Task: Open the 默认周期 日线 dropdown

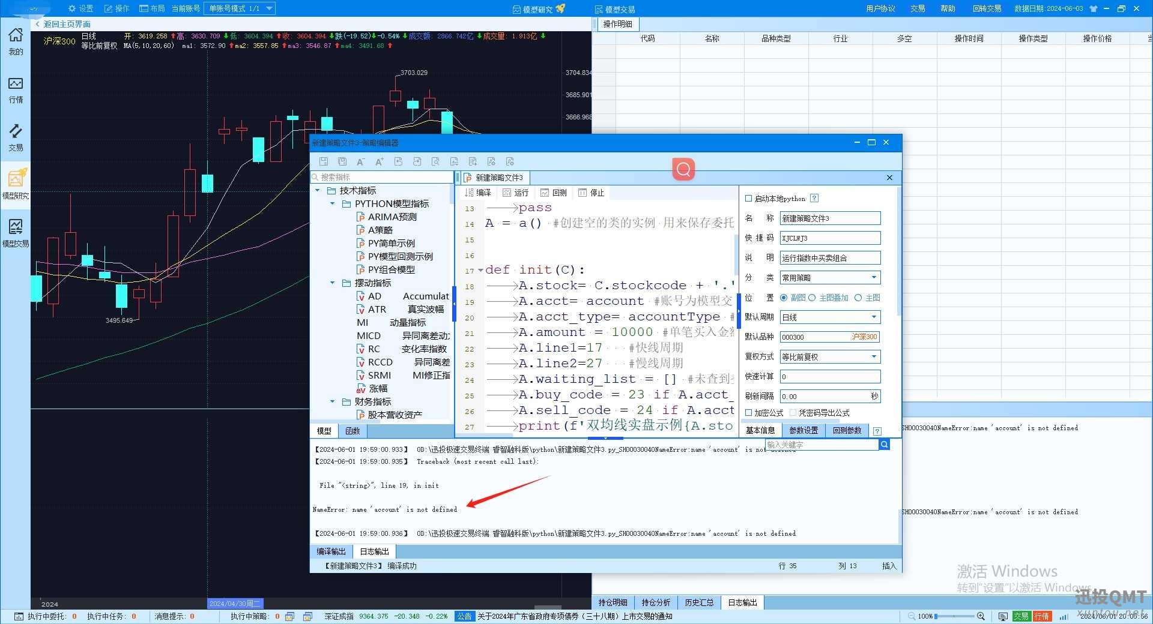Action: point(830,317)
